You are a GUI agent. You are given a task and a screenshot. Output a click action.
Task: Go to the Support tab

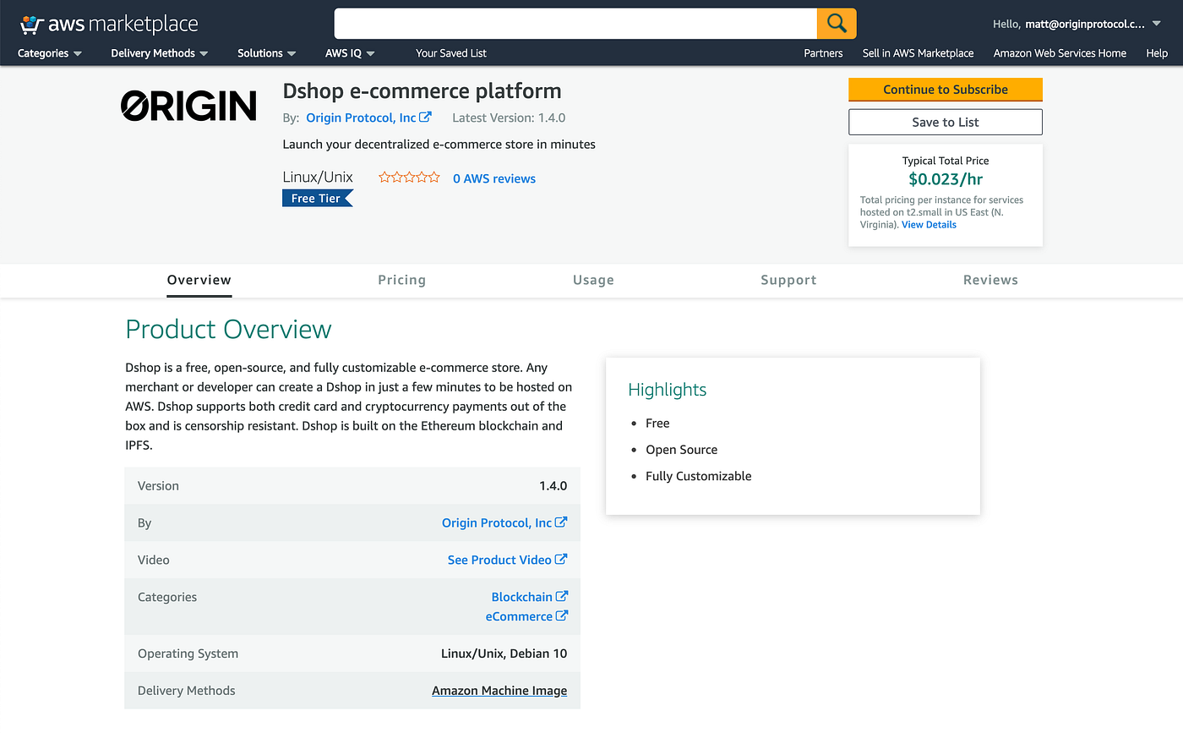point(788,280)
